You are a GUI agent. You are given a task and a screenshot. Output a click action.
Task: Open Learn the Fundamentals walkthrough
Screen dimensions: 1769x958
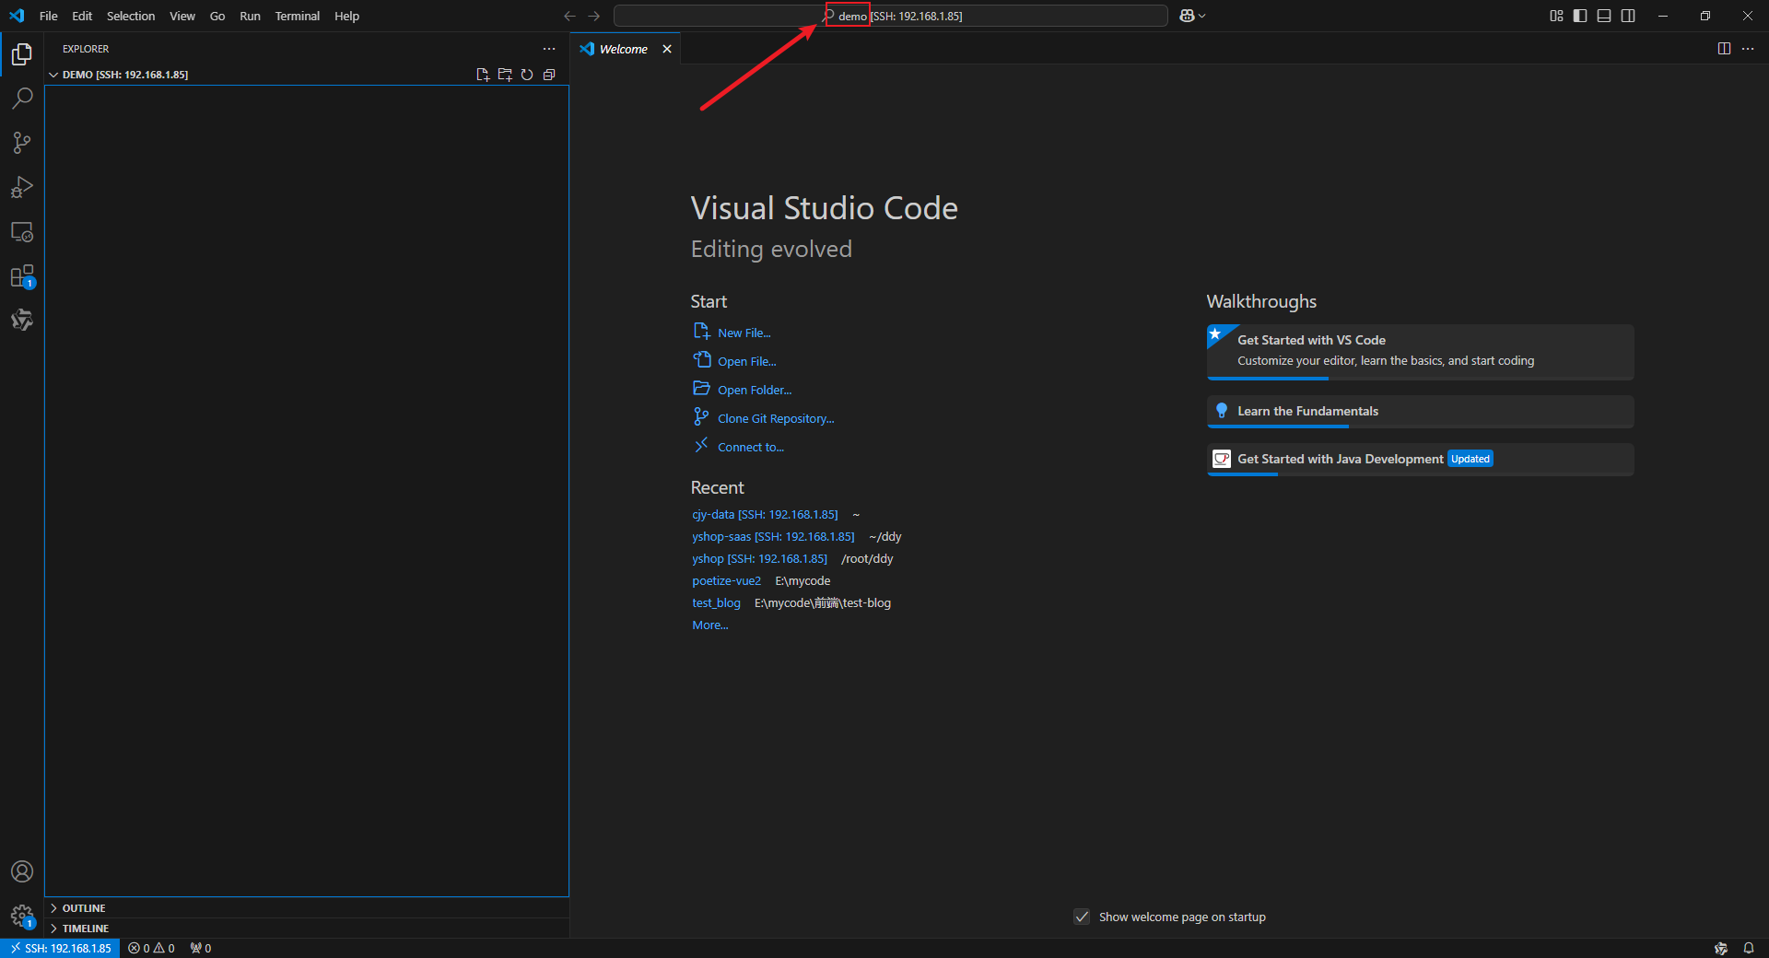coord(1420,412)
